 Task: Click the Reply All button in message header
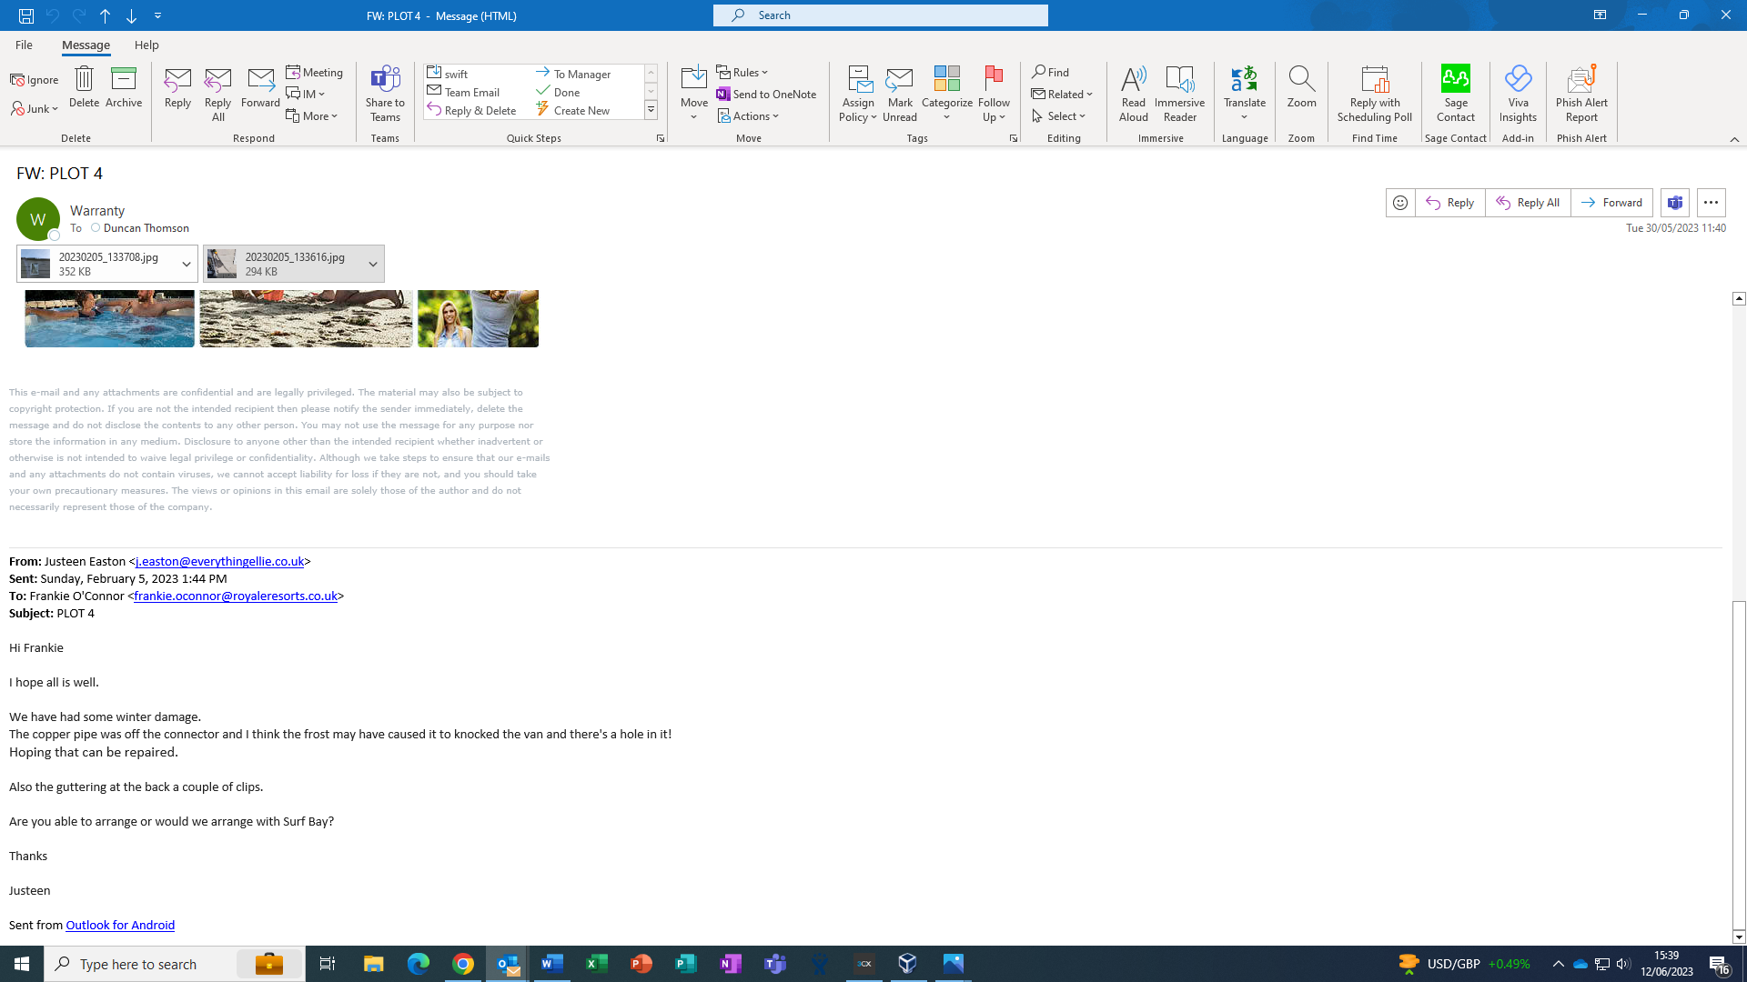(x=1528, y=203)
